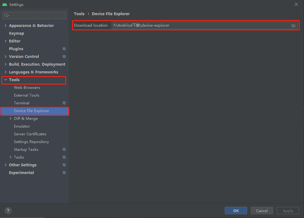Click the search magnifier icon in settings search
This screenshot has height=218, width=304.
(x=6, y=15)
